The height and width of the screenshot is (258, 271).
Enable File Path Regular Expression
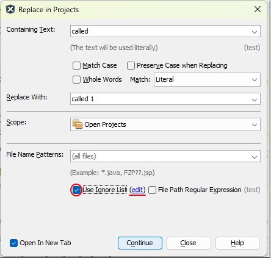152,190
